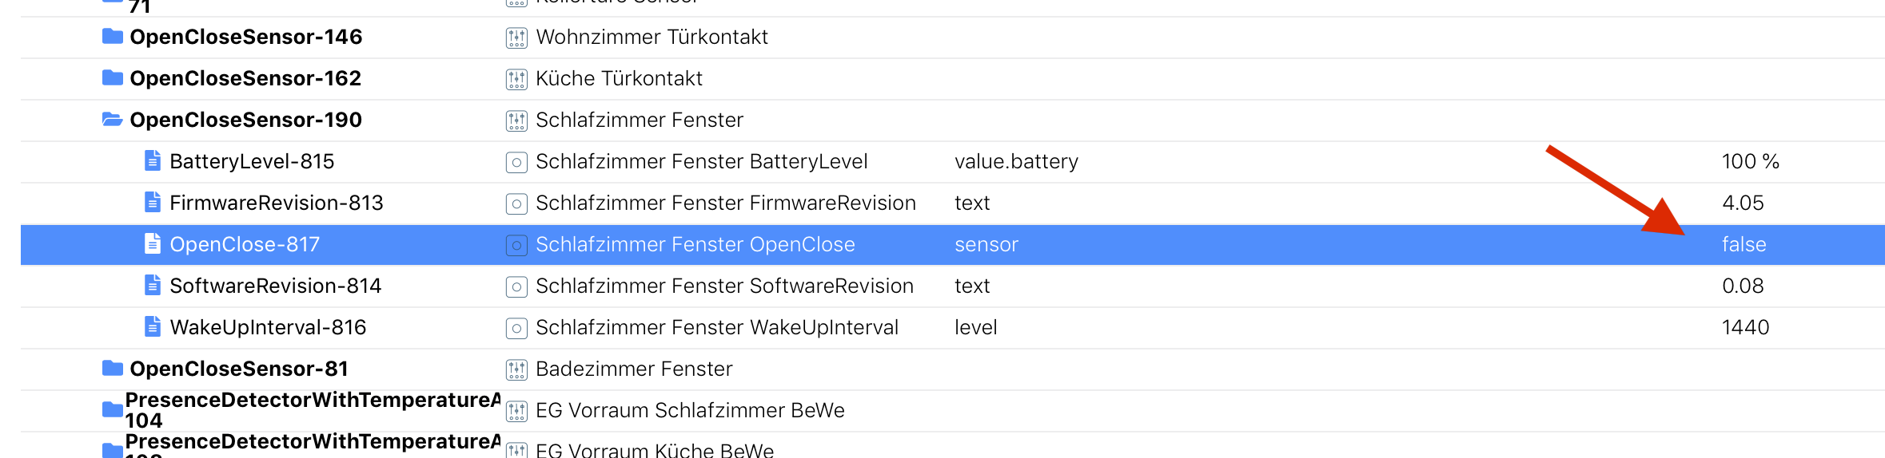Collapse the OpenCloseSensor-190 folder
1885x458 pixels.
coord(112,120)
